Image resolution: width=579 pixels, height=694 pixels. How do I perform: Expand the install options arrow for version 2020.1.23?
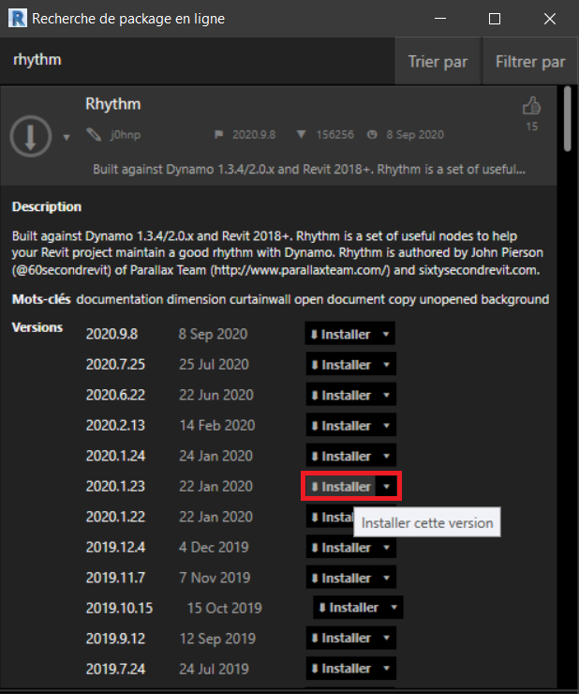tap(386, 487)
